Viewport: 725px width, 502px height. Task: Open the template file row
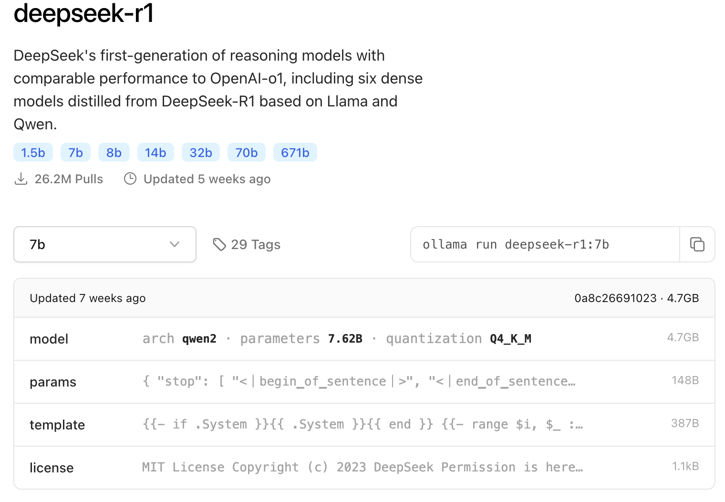(364, 425)
